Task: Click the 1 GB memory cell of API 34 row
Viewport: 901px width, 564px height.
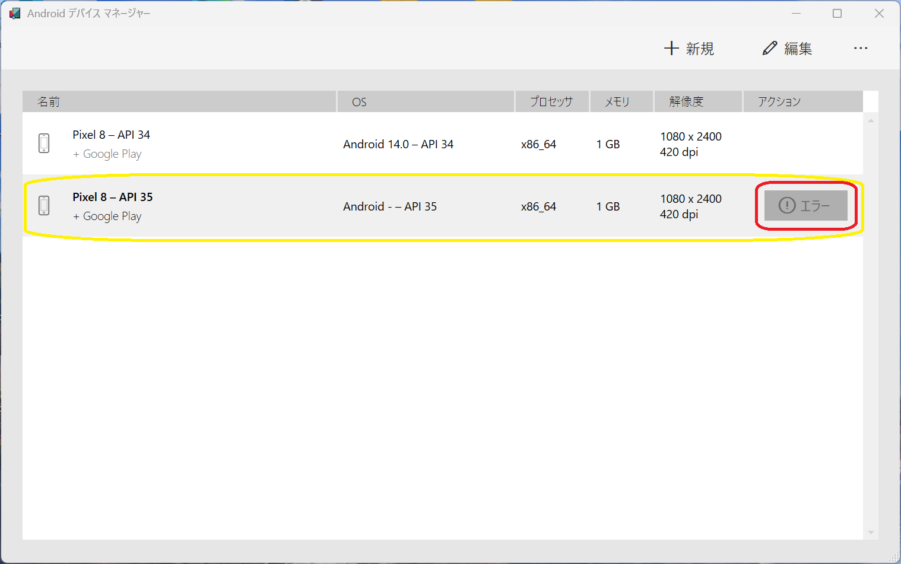Action: coord(608,144)
